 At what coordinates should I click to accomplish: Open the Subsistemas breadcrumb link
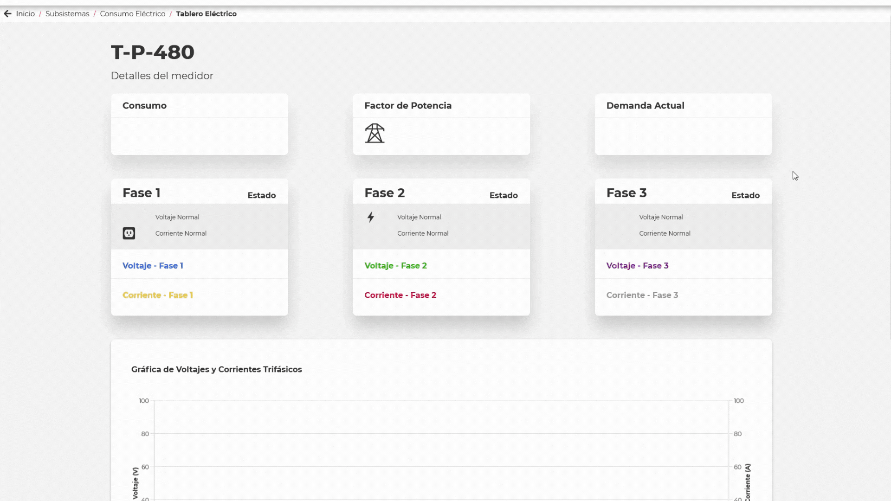click(x=67, y=13)
